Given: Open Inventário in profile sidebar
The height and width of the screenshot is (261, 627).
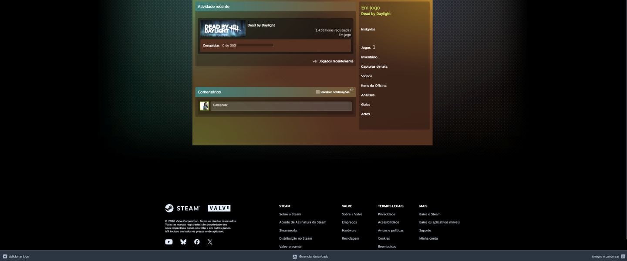Looking at the screenshot, I should [369, 57].
